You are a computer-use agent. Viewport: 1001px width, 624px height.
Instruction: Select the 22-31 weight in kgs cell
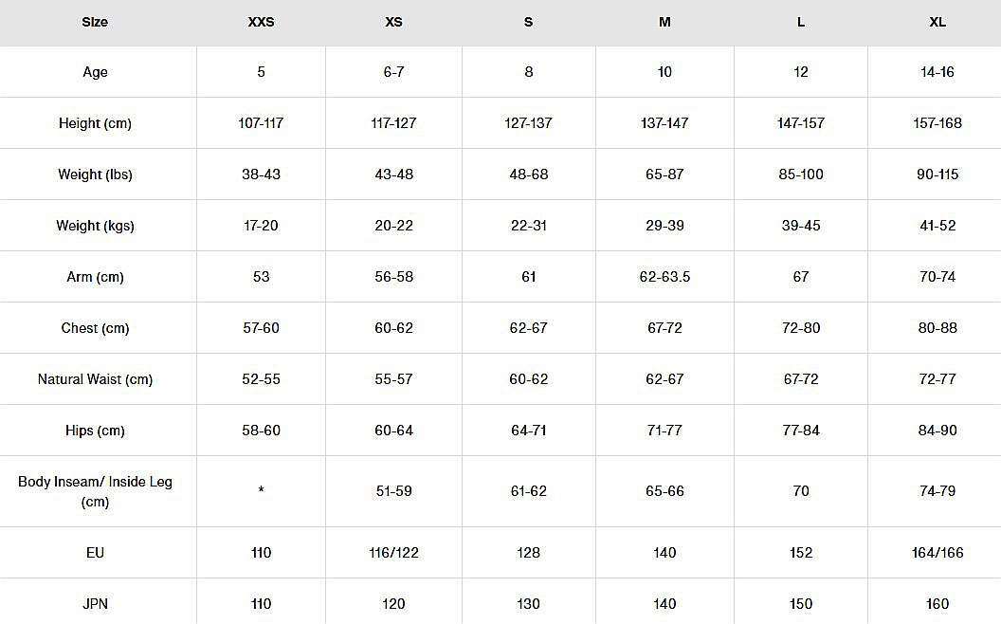(x=529, y=226)
